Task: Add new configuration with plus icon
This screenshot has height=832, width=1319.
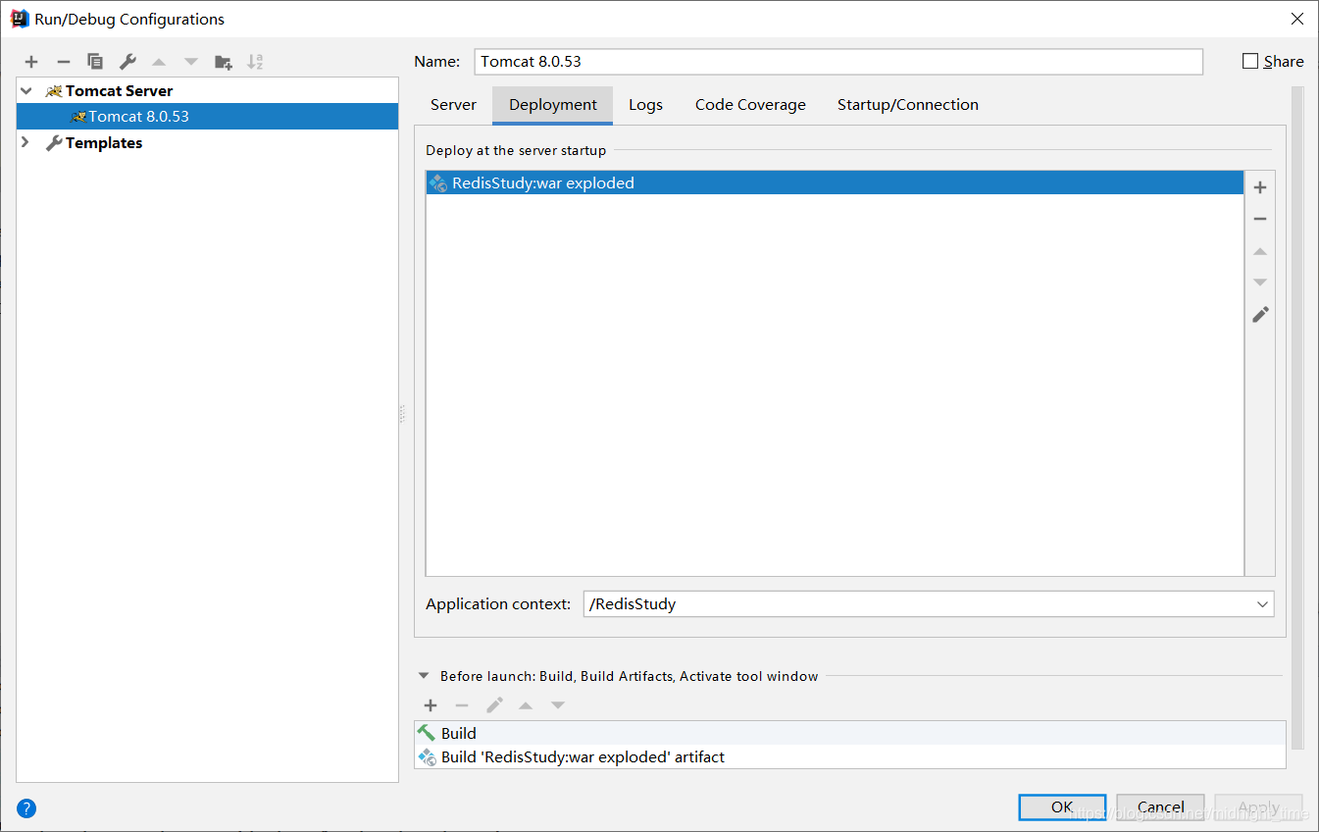Action: [x=31, y=62]
